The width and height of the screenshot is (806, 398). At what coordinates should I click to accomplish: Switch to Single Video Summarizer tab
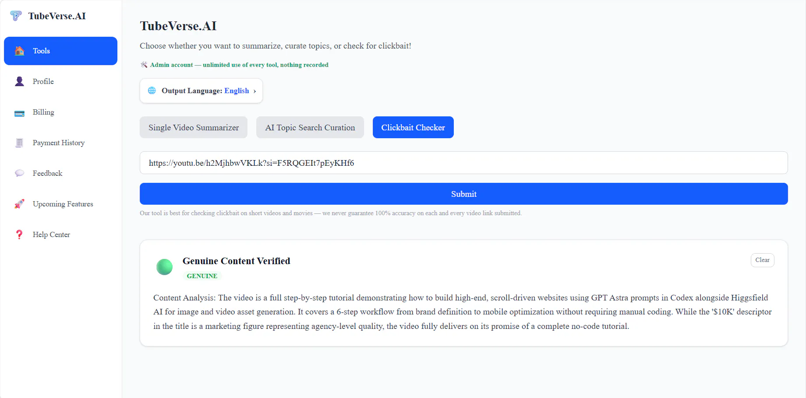pyautogui.click(x=194, y=127)
